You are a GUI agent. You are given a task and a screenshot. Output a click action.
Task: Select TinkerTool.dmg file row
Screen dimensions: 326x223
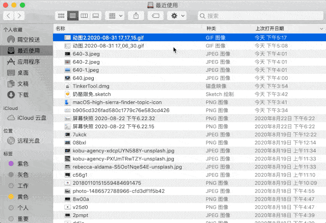[189, 86]
